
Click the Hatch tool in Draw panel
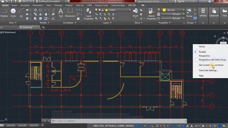click(x=27, y=18)
